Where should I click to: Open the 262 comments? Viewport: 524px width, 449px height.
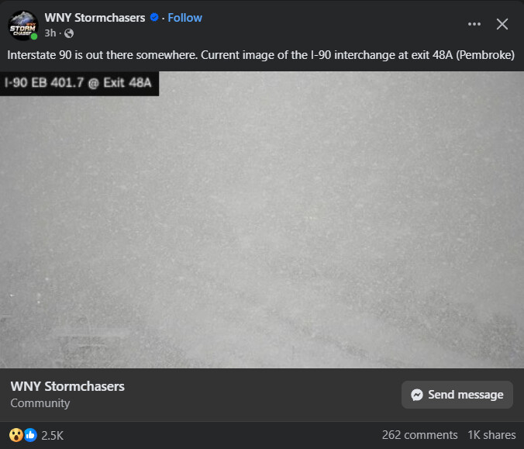click(x=419, y=435)
